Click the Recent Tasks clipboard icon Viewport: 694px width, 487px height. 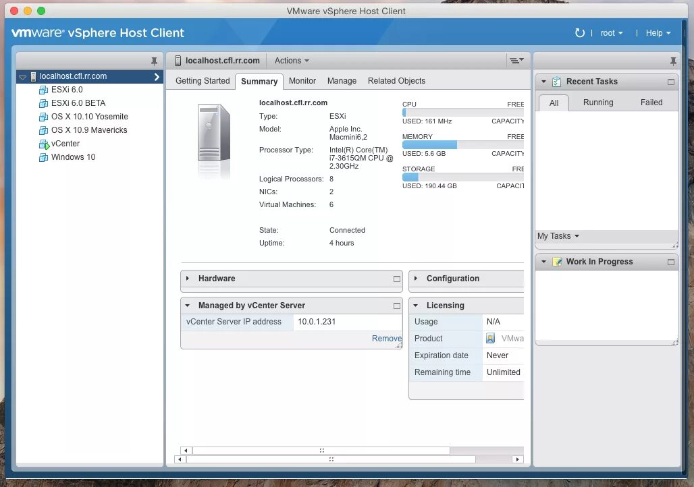[556, 81]
